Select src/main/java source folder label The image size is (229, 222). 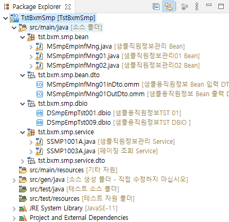(x=49, y=27)
